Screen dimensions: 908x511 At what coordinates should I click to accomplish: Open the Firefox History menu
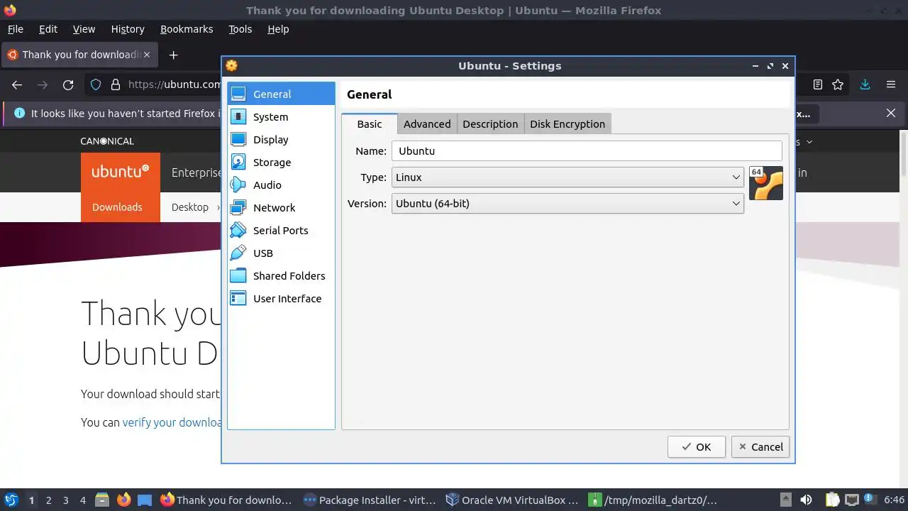(128, 29)
